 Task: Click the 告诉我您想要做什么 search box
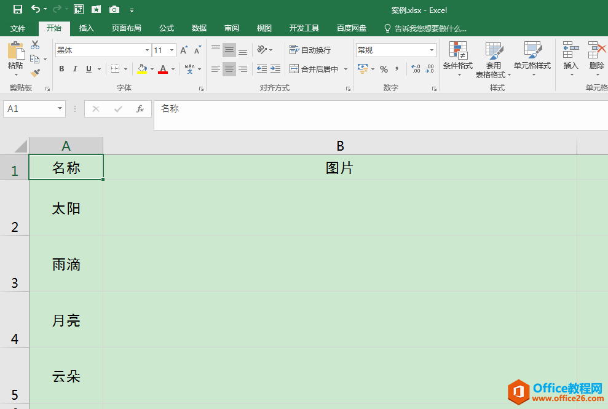[x=425, y=28]
